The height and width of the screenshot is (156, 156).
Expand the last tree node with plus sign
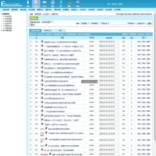[2, 31]
